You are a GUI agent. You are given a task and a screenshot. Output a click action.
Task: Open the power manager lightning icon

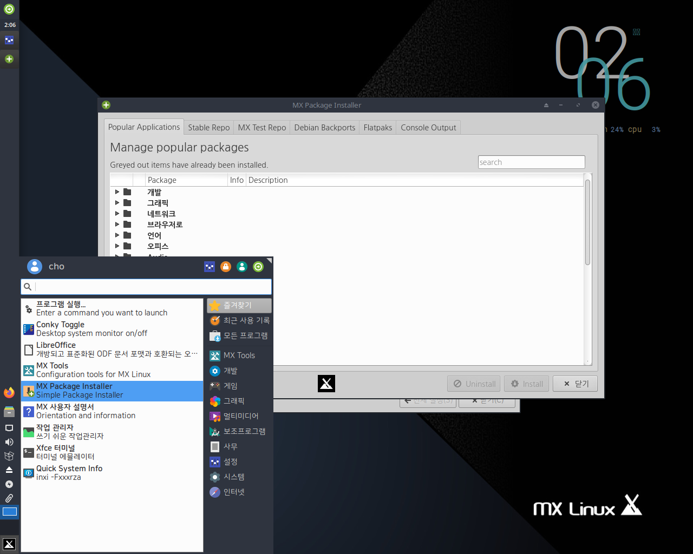[9, 484]
